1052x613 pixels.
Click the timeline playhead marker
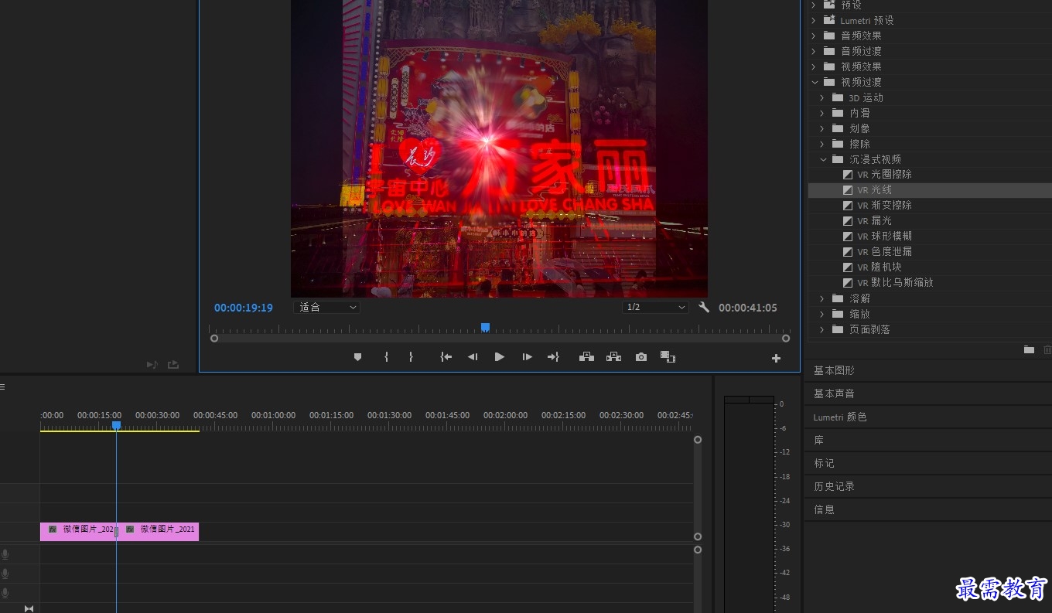(116, 425)
